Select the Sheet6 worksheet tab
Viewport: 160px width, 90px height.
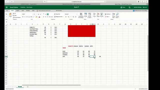20,87
